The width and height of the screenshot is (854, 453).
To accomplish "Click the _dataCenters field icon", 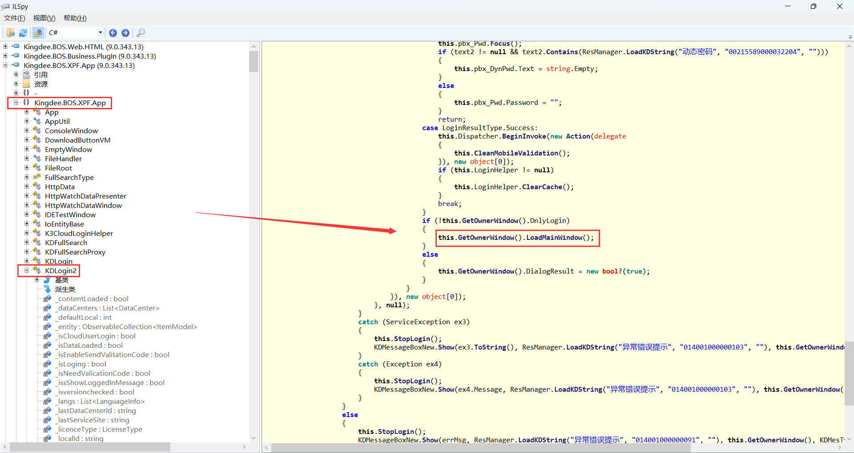I will pos(48,308).
